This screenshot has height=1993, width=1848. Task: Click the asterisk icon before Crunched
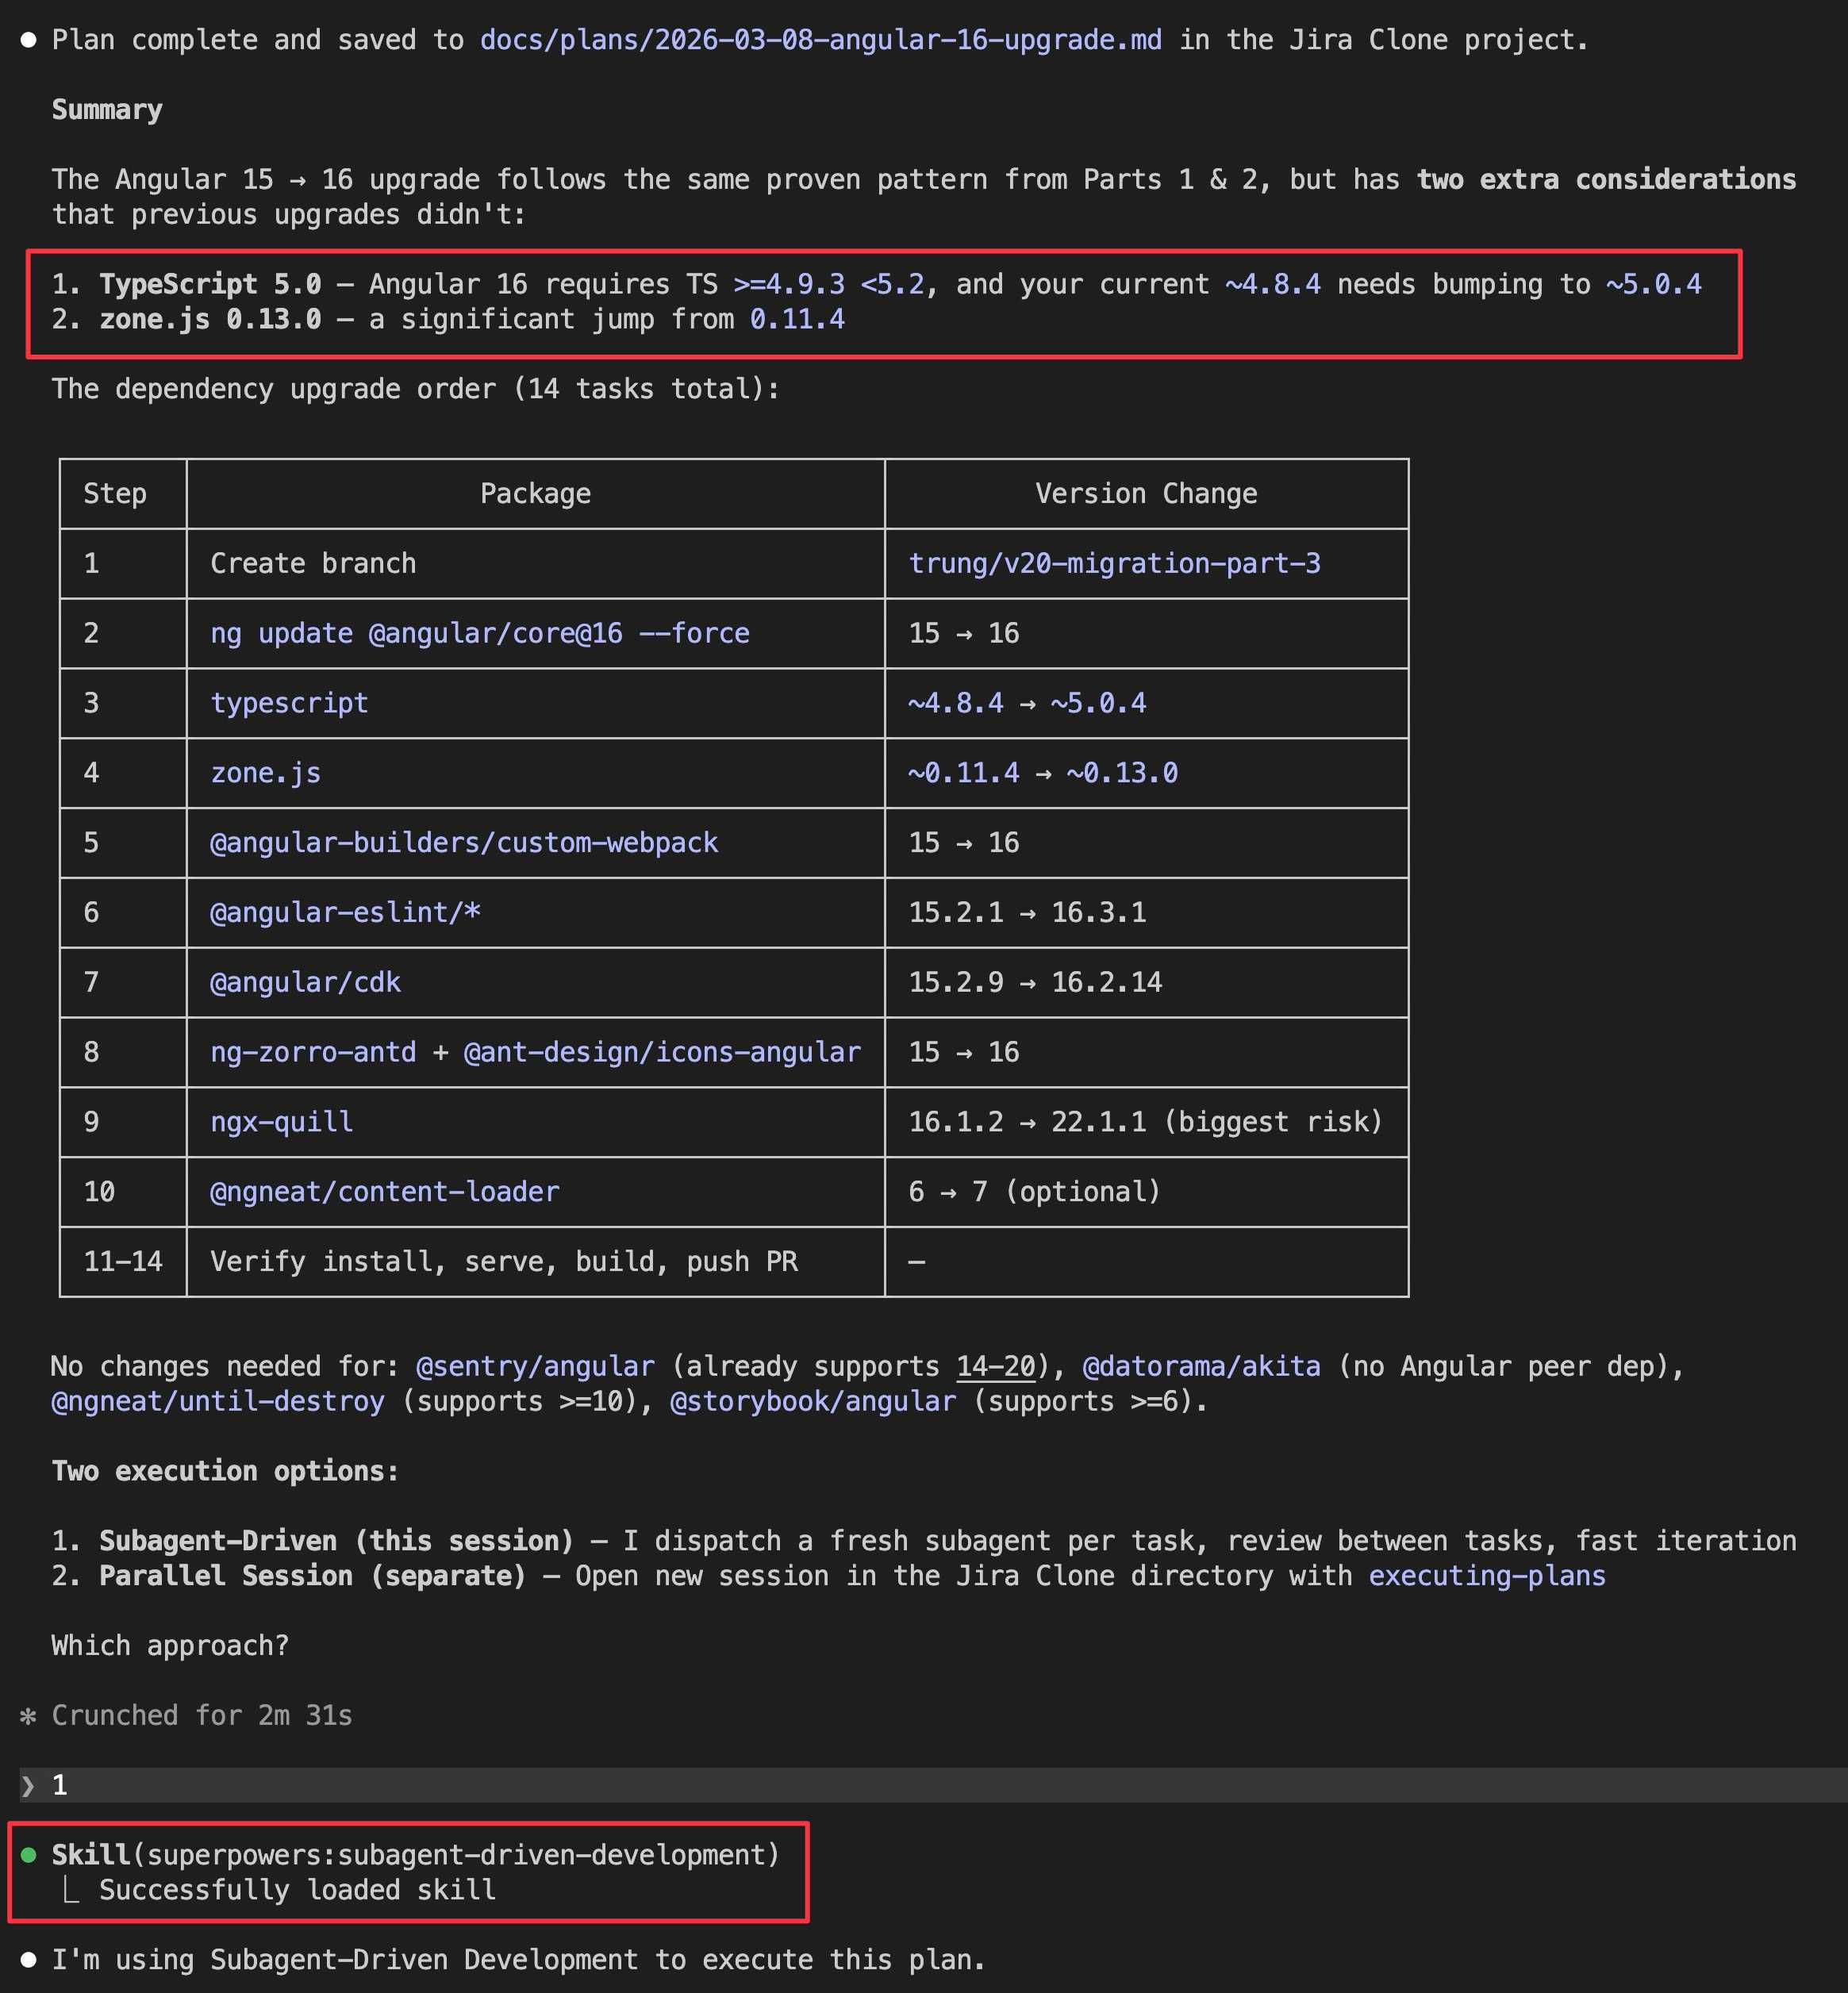[x=28, y=1716]
